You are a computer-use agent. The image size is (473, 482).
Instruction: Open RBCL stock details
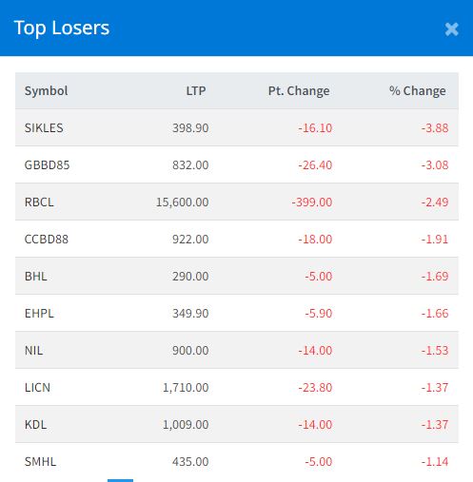[x=39, y=202]
